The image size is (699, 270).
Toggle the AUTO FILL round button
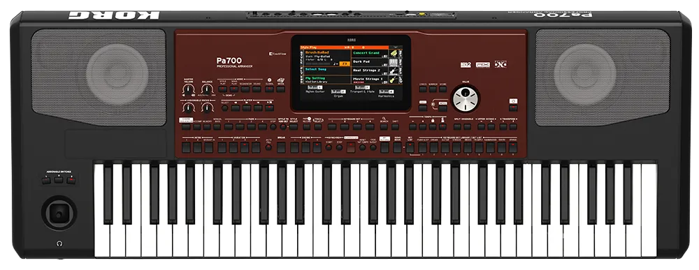(268, 147)
